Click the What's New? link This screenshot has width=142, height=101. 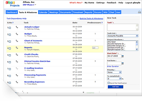[76, 3]
